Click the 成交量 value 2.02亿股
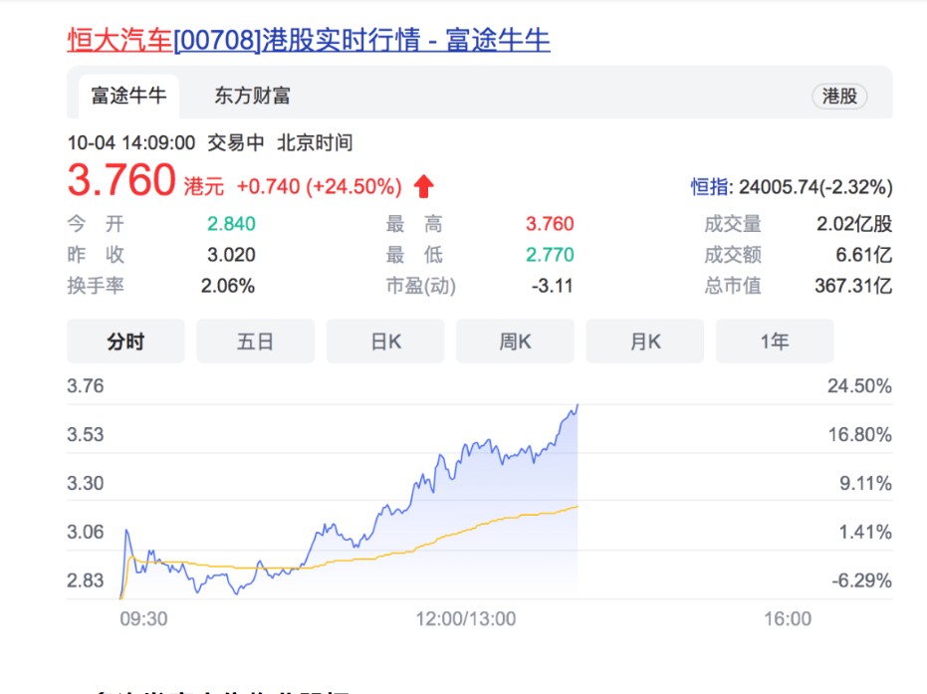Screen dimensions: 927x694 click(x=854, y=224)
